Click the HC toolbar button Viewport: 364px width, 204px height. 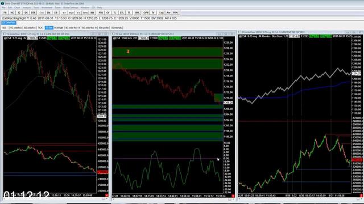[x=12, y=12]
